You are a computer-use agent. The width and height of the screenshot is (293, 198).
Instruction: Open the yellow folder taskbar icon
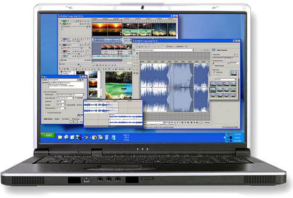tap(60, 138)
